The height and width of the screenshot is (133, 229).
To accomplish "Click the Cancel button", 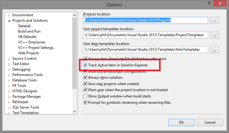I will click(x=210, y=122).
